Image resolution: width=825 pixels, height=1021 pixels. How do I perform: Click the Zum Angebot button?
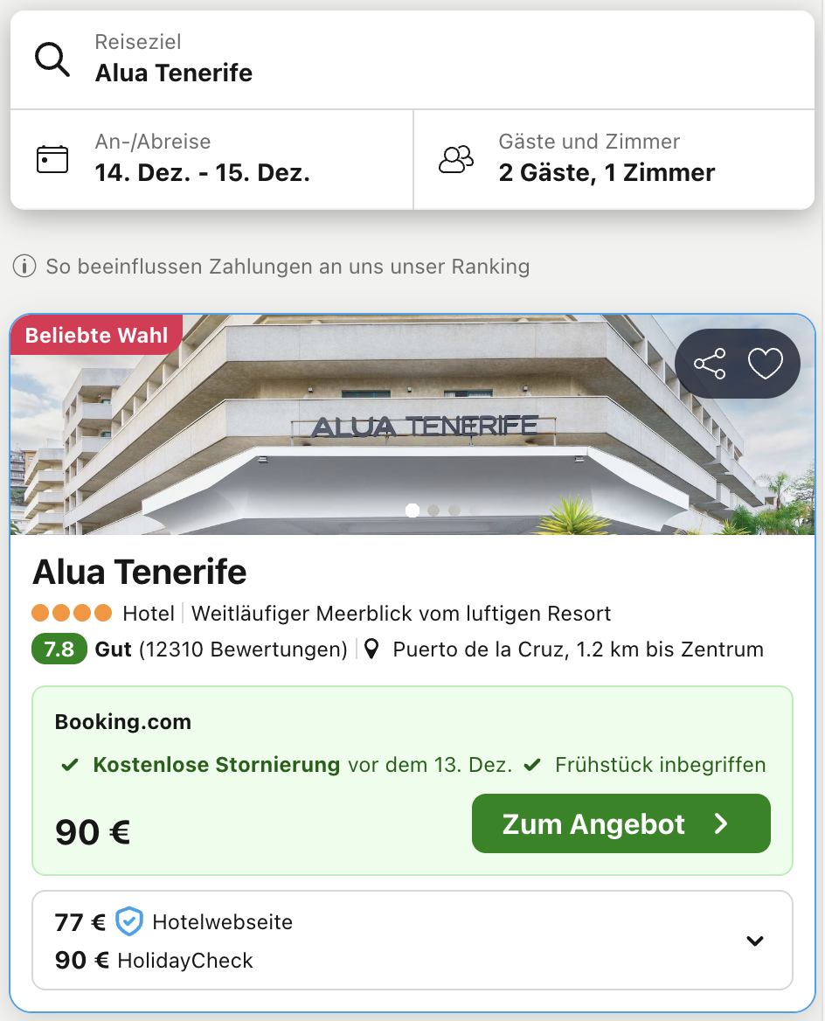click(620, 823)
